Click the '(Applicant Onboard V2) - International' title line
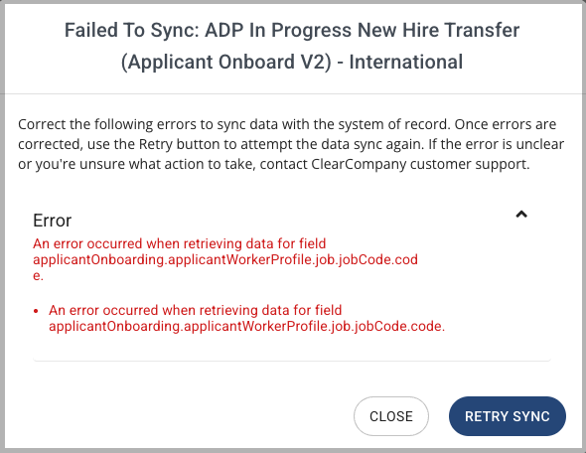 coord(292,62)
